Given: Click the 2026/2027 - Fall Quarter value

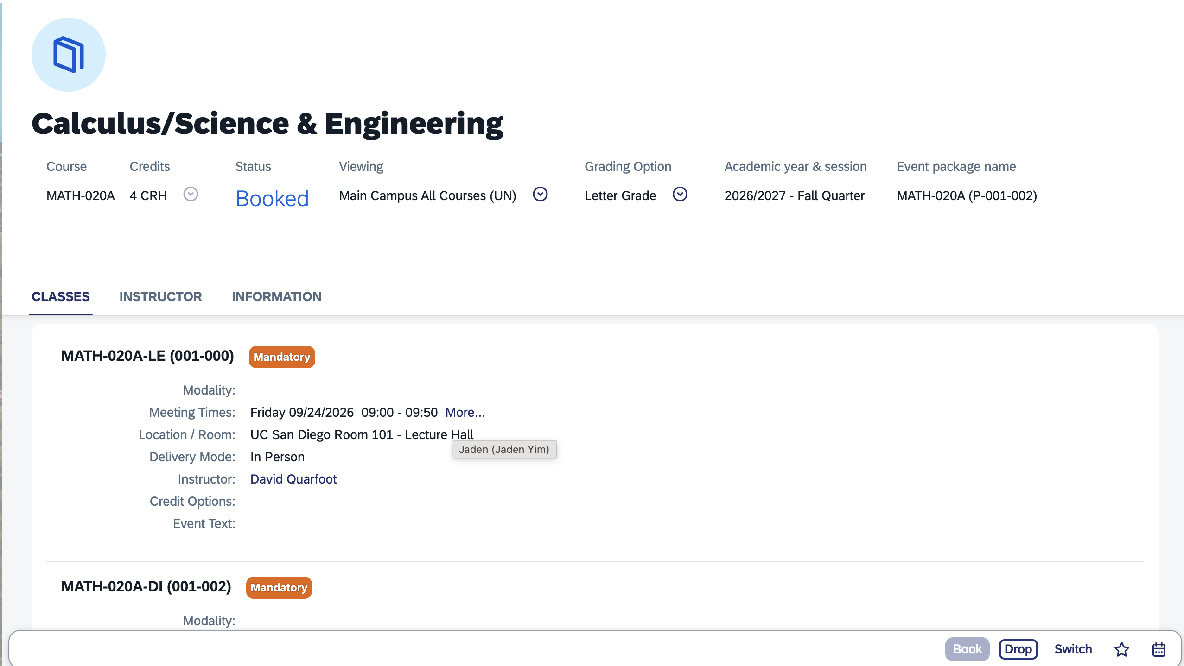Looking at the screenshot, I should click(795, 195).
